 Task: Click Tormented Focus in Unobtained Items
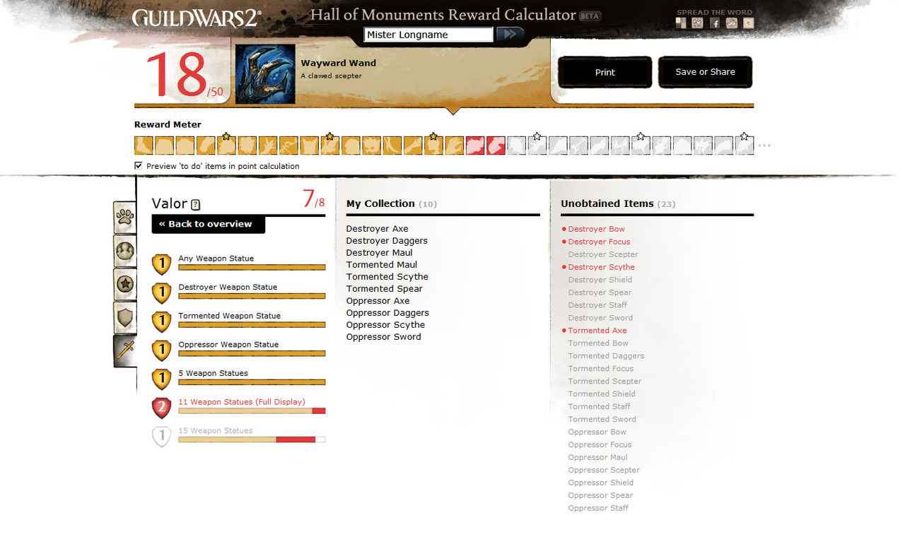[601, 369]
